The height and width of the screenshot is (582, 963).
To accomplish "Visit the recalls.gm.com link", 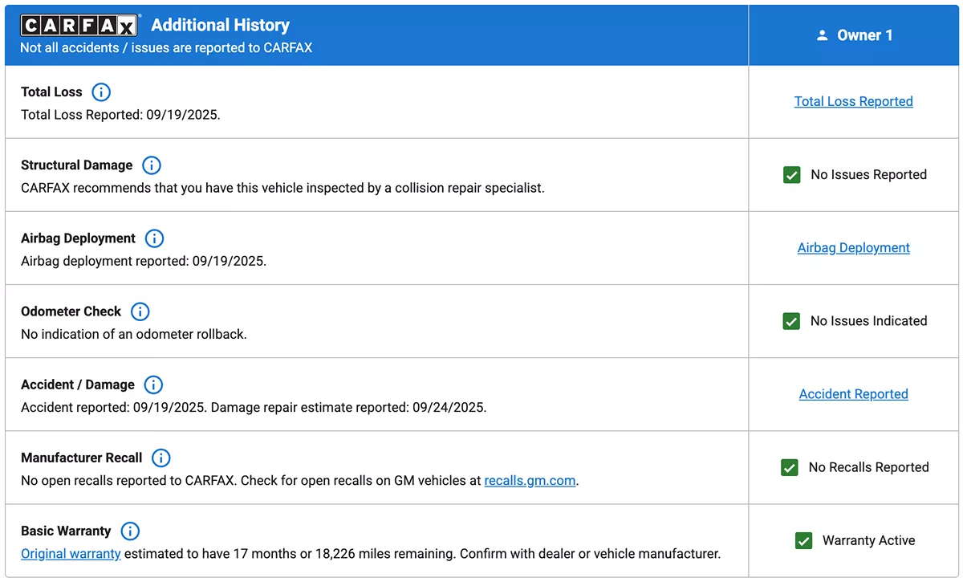I will (530, 481).
